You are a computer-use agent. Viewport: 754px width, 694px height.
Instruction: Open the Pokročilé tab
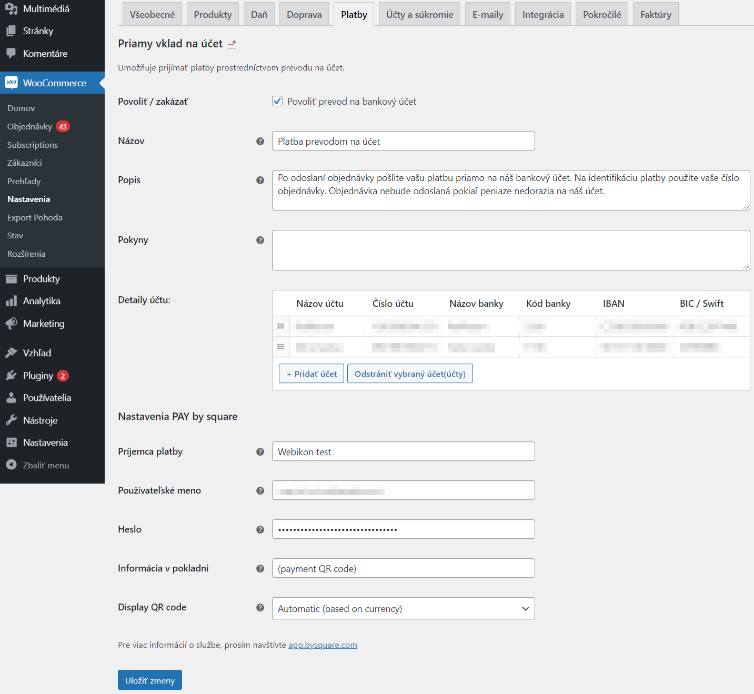click(602, 14)
